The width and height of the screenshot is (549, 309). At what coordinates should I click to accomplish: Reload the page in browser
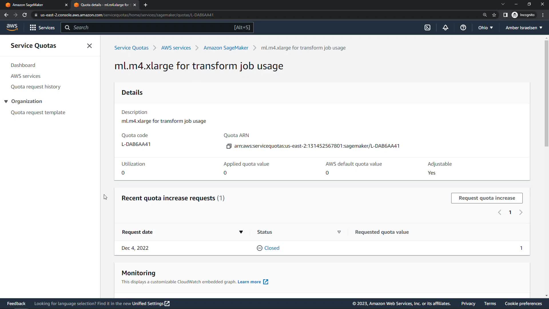click(x=25, y=15)
